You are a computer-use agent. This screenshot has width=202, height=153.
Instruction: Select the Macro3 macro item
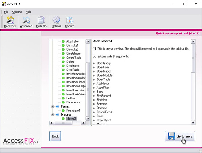coord(71,119)
